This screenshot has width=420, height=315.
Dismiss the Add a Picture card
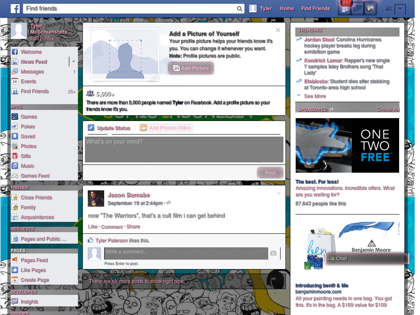(278, 30)
